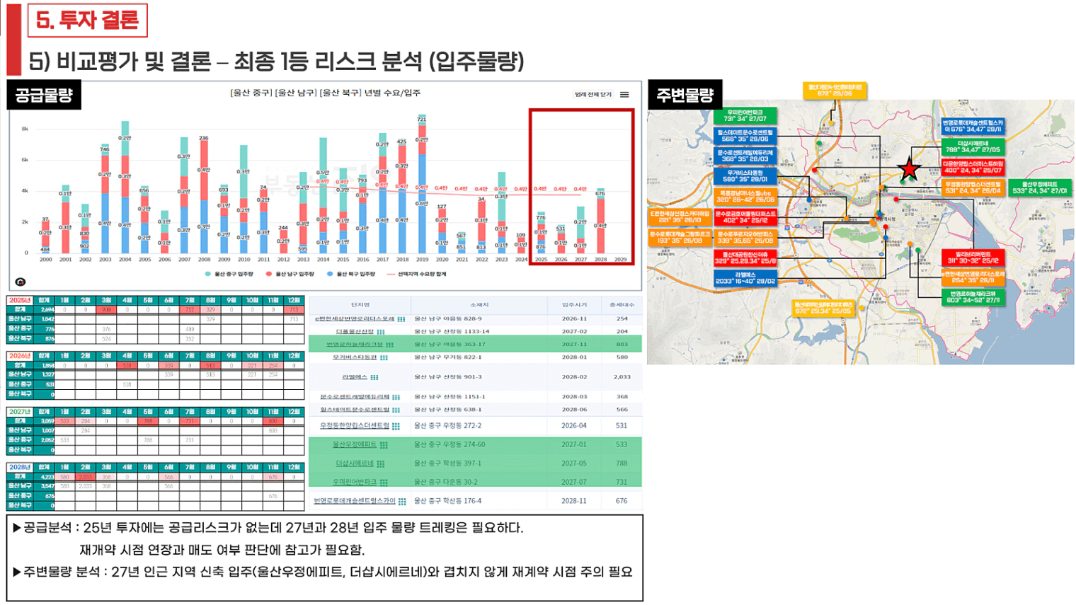Open the 더샵시에르네 complex link

[x=355, y=463]
